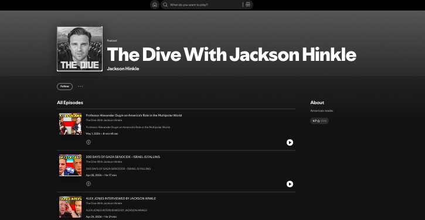Click the Dugin episode description line
The width and height of the screenshot is (425, 220).
pos(128,127)
